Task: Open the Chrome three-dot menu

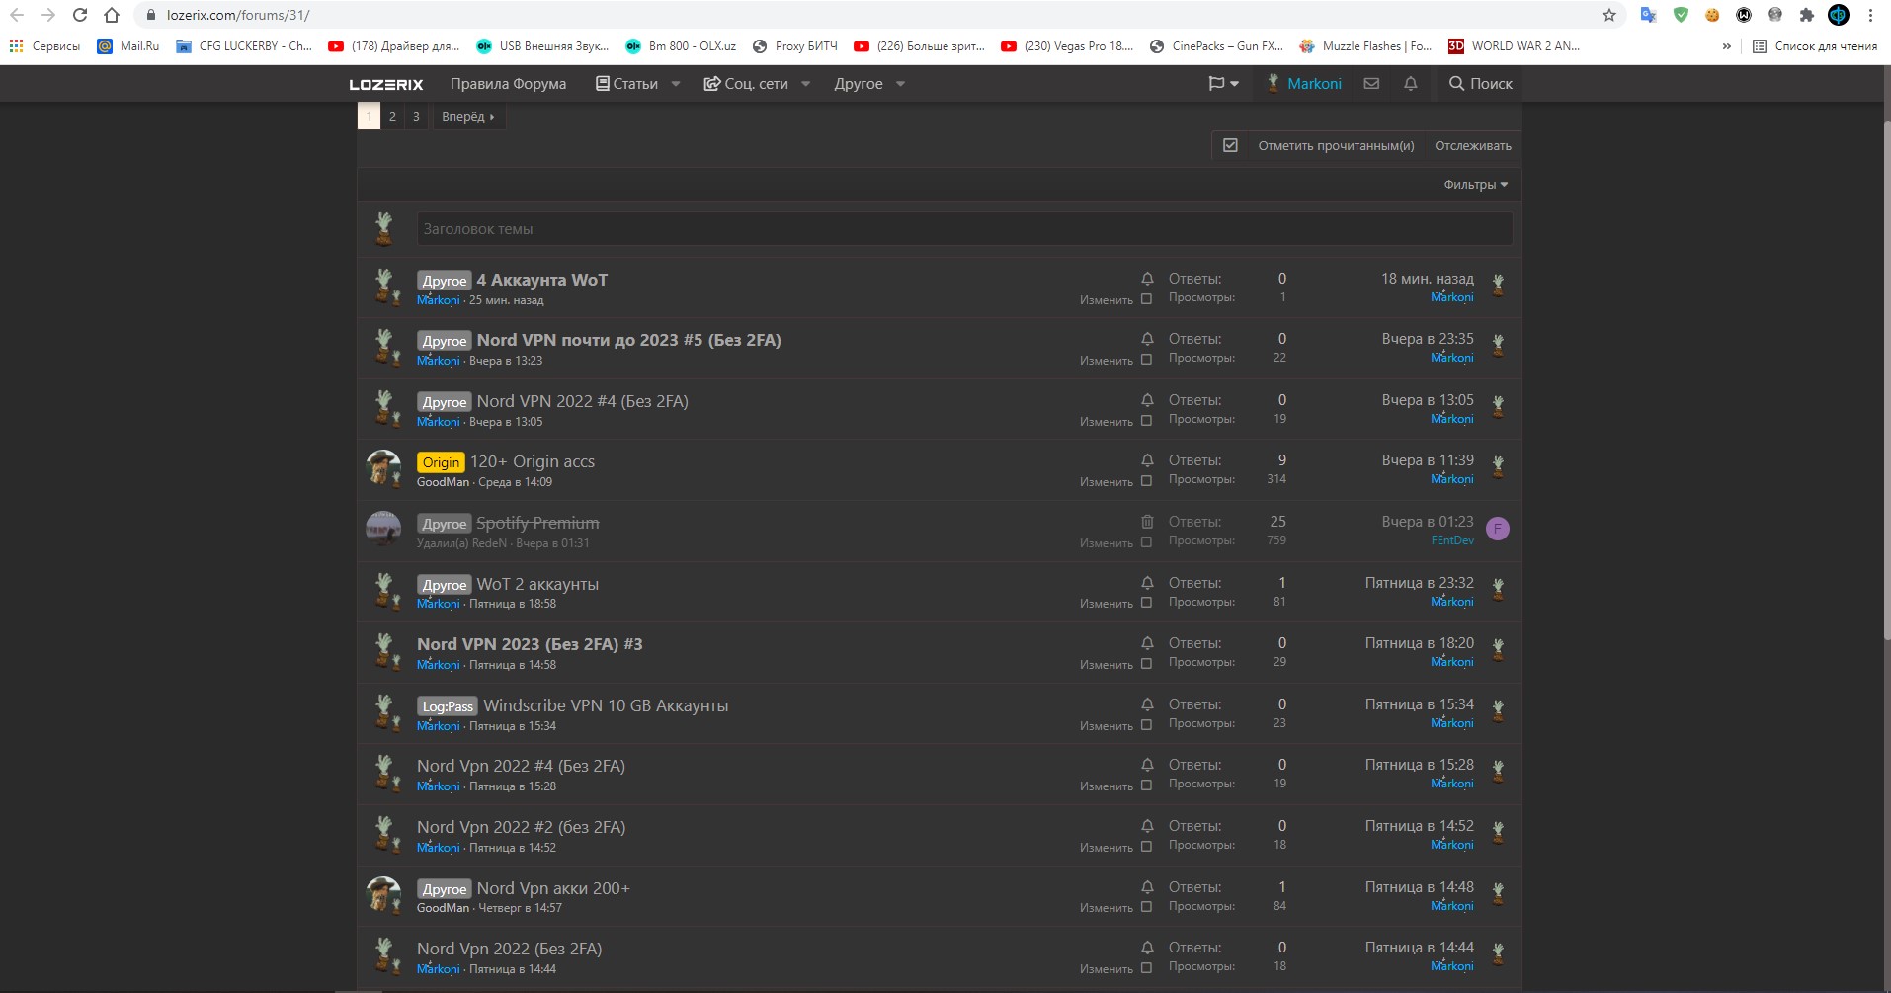Action: point(1870,15)
